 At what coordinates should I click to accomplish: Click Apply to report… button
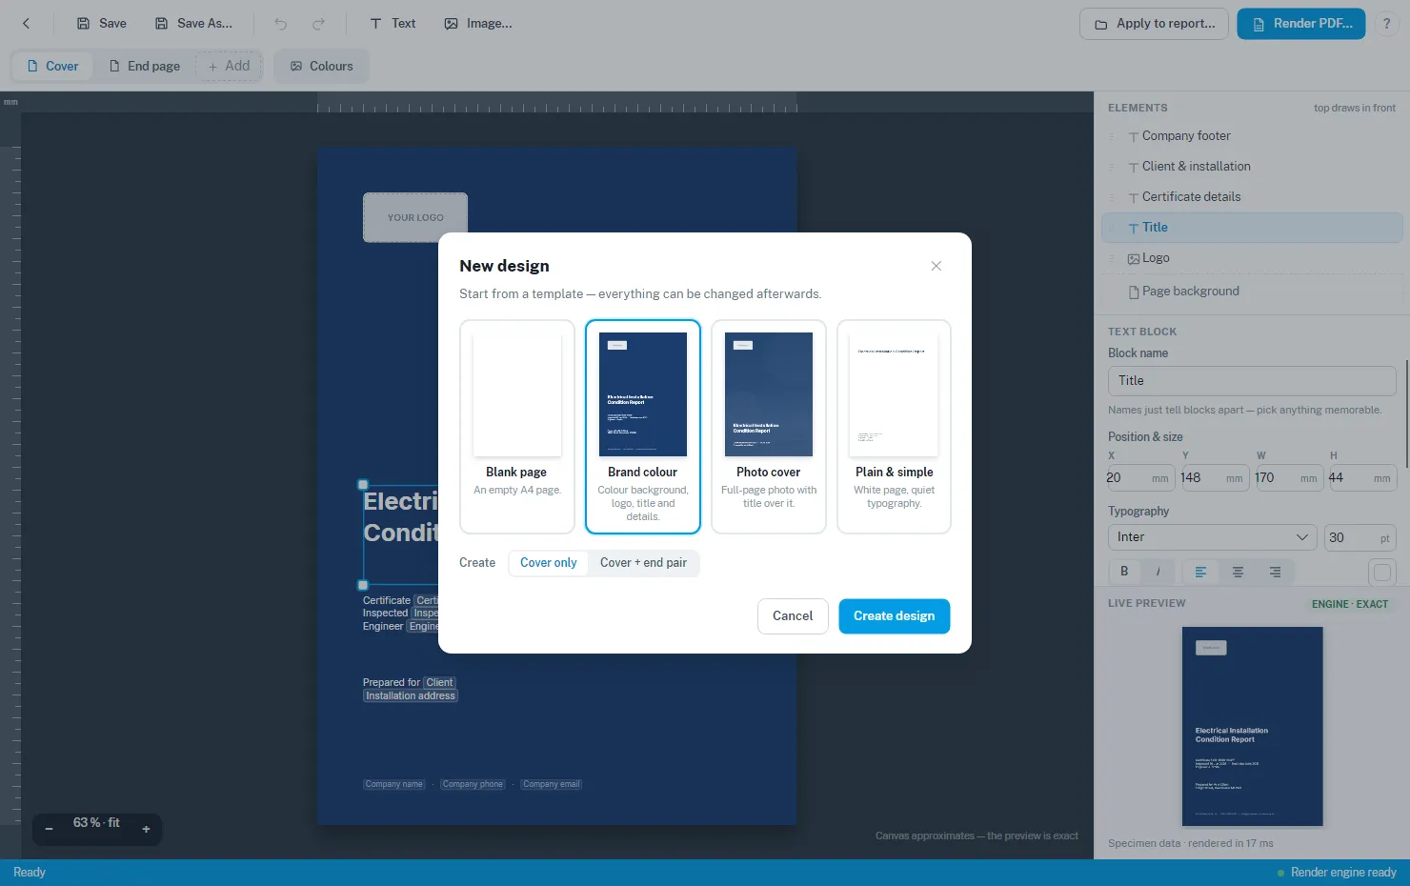pos(1154,24)
